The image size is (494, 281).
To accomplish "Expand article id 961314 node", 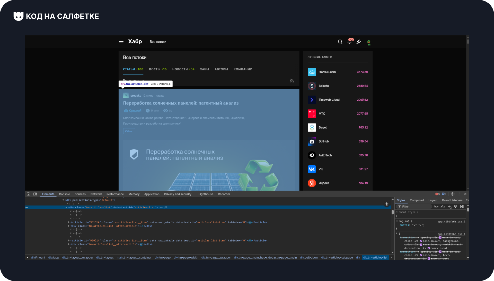I will click(69, 222).
